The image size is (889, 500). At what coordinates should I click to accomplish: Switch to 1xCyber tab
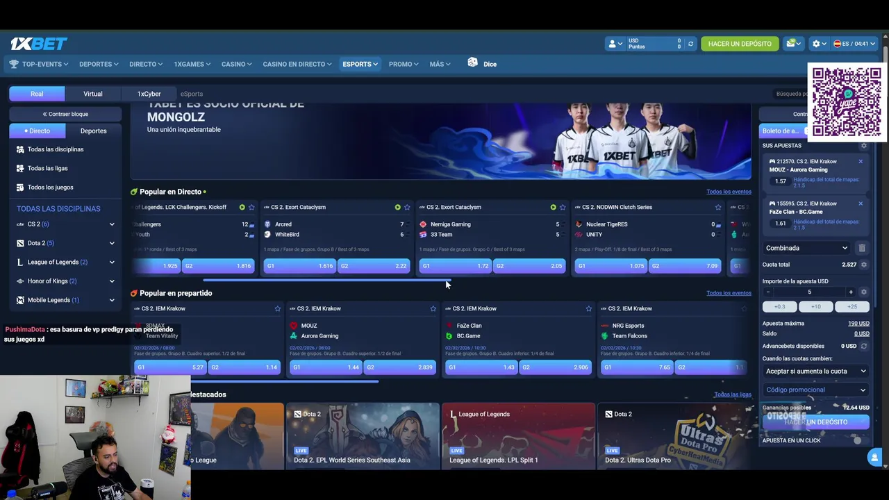pos(149,94)
